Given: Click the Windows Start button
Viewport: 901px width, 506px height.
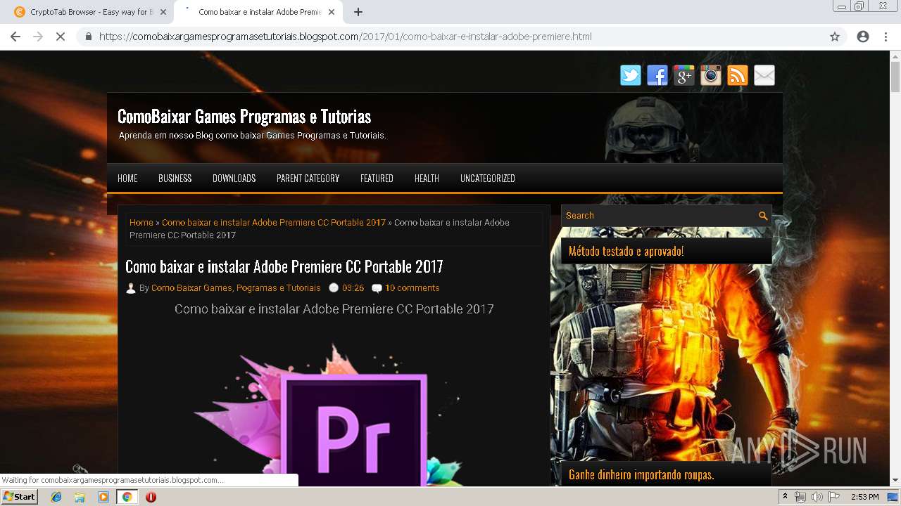Looking at the screenshot, I should [19, 497].
